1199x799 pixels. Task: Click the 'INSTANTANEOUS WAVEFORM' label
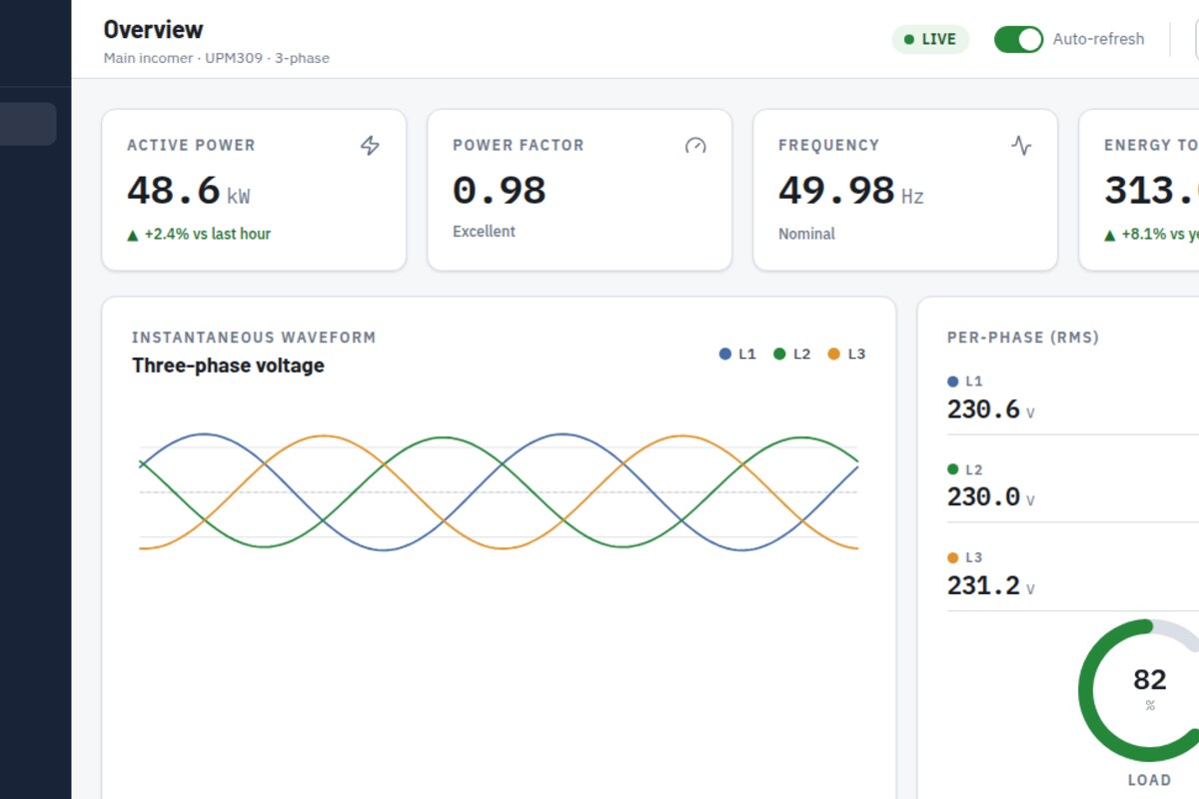pyautogui.click(x=254, y=338)
